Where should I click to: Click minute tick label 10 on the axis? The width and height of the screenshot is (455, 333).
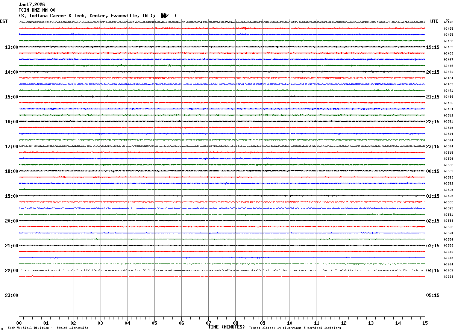pos(290,323)
